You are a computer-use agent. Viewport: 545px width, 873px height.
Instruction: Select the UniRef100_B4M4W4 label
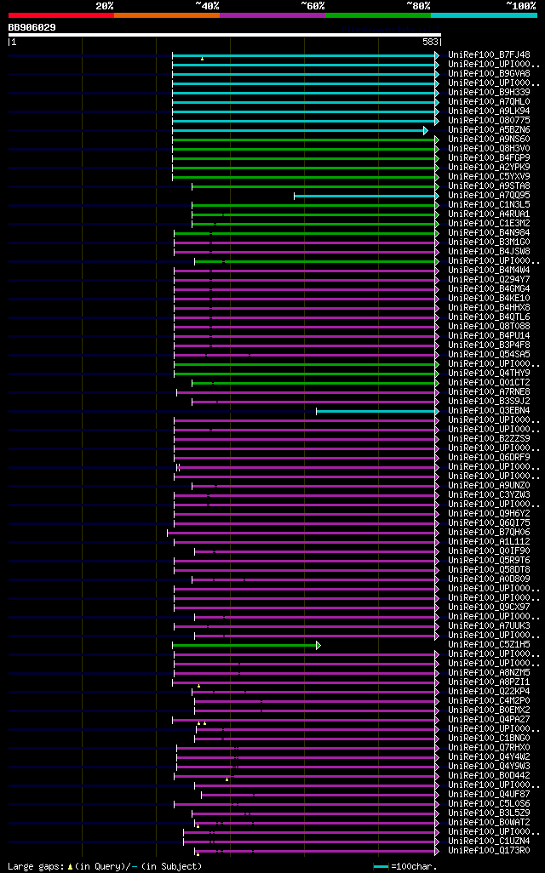click(490, 270)
